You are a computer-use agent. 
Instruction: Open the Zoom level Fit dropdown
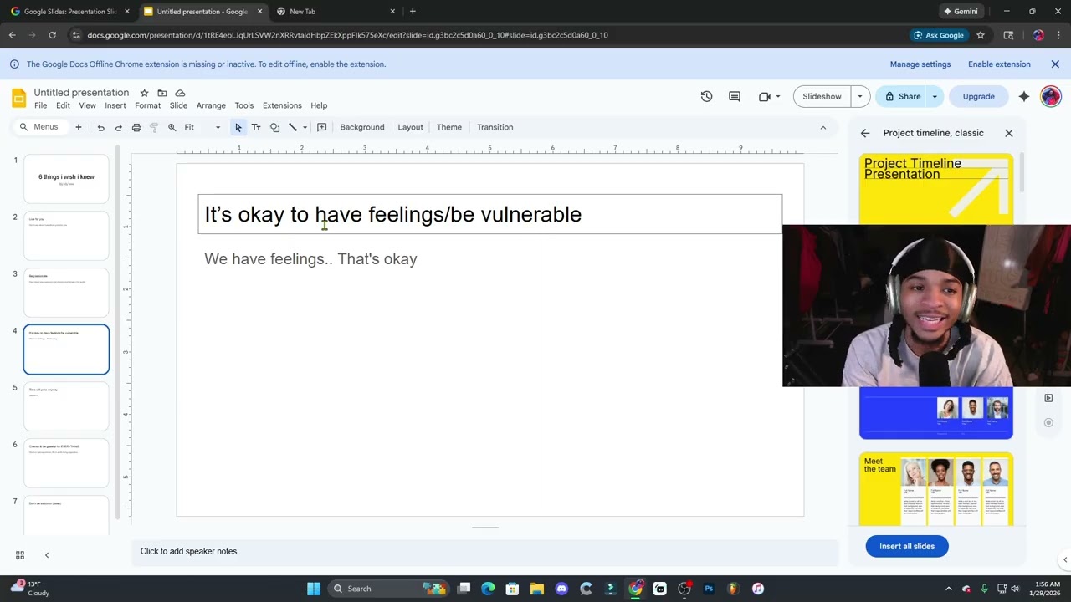pyautogui.click(x=203, y=127)
